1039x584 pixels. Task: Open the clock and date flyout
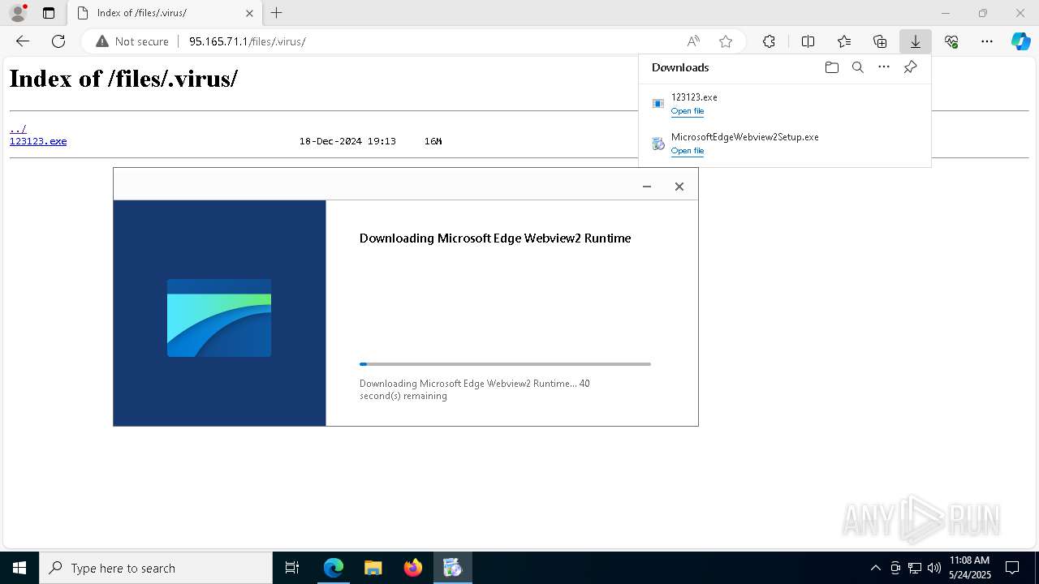(969, 568)
